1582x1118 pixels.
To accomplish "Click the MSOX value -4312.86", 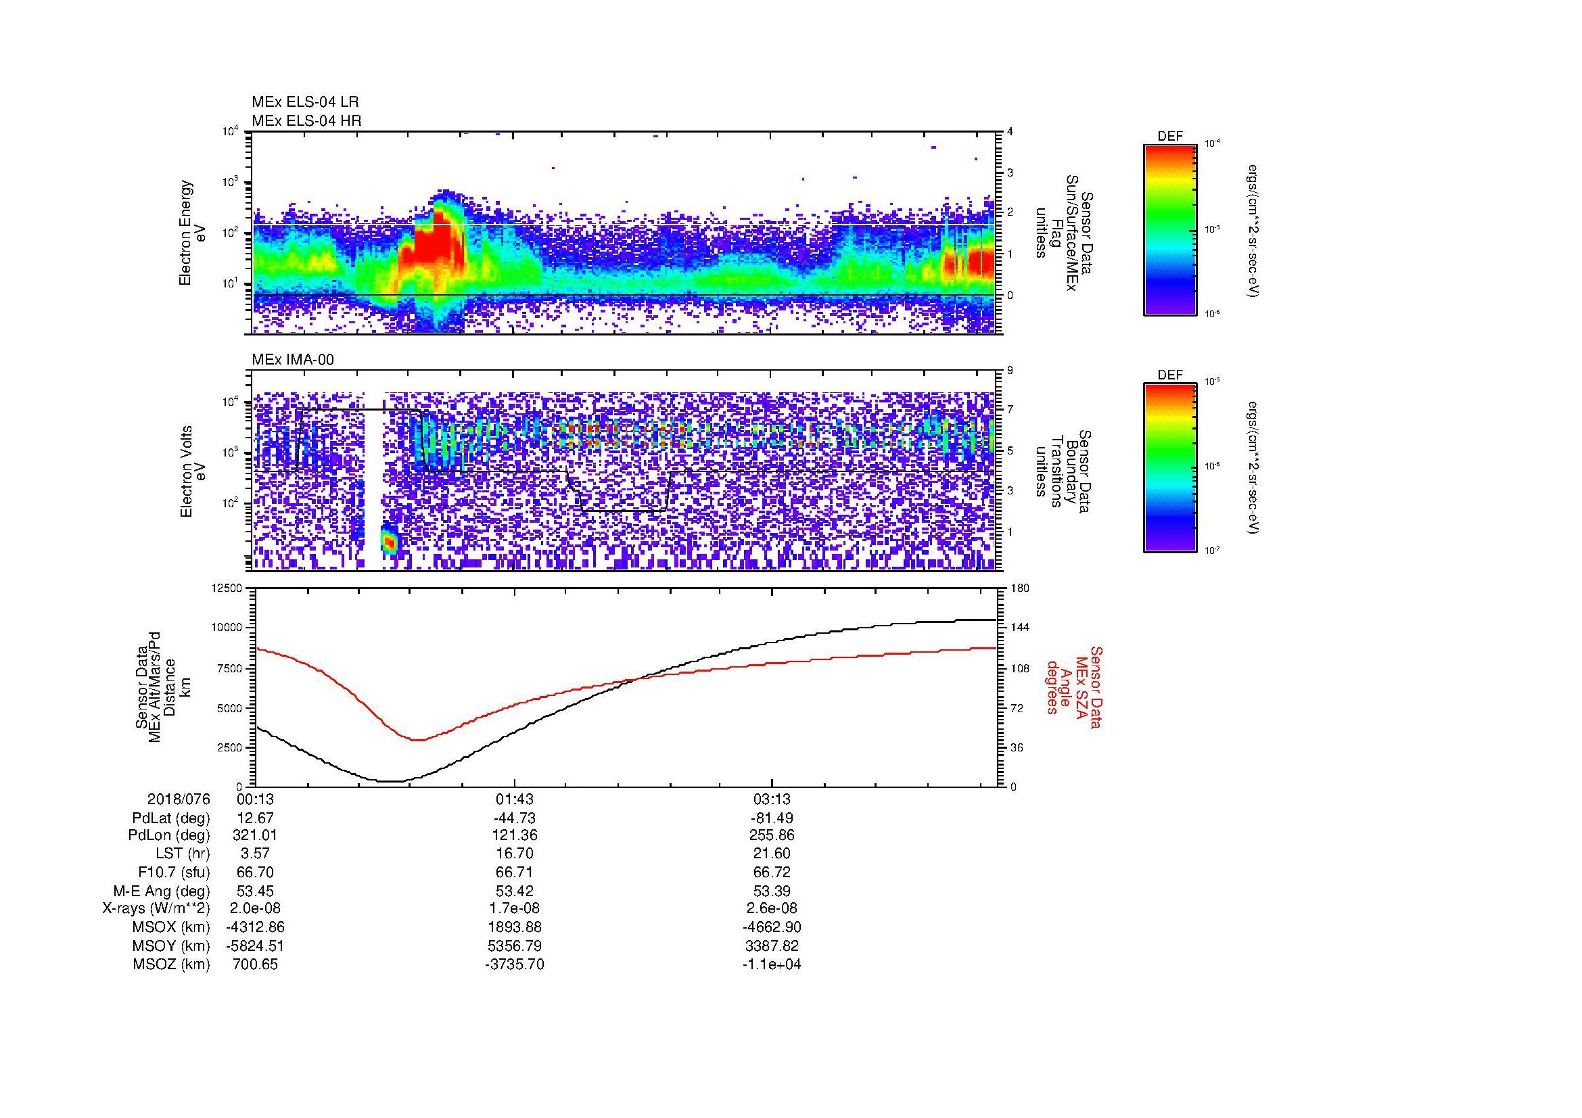I will coord(256,927).
